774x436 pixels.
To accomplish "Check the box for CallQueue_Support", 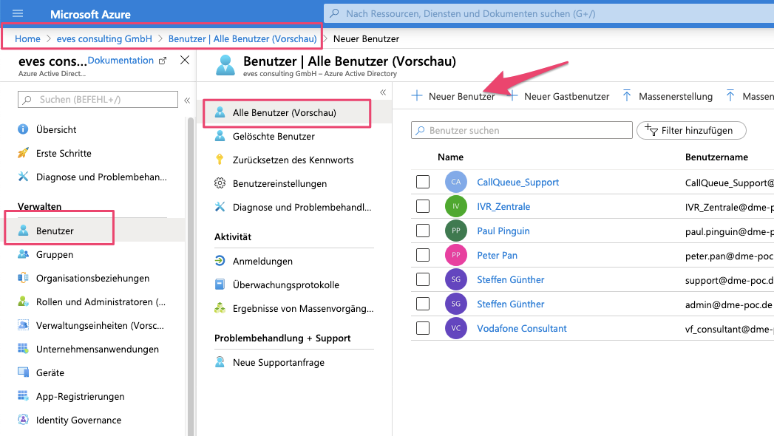I will point(423,183).
